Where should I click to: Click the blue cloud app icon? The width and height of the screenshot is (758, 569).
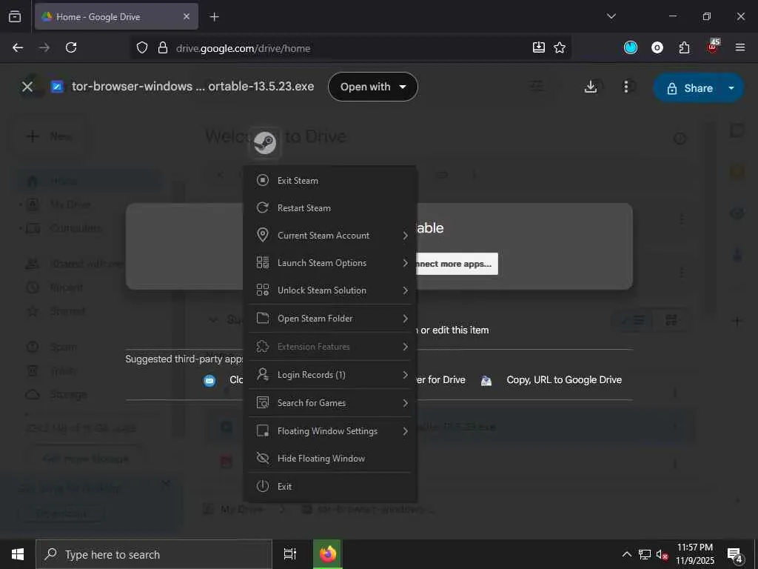click(209, 381)
